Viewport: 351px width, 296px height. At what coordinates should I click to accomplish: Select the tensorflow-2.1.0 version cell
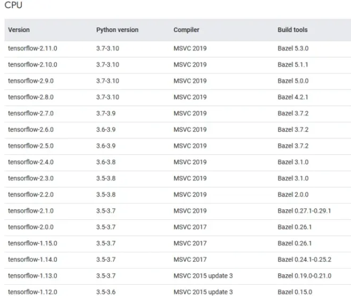click(31, 211)
